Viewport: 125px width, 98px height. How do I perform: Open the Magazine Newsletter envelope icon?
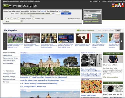[x=78, y=30]
